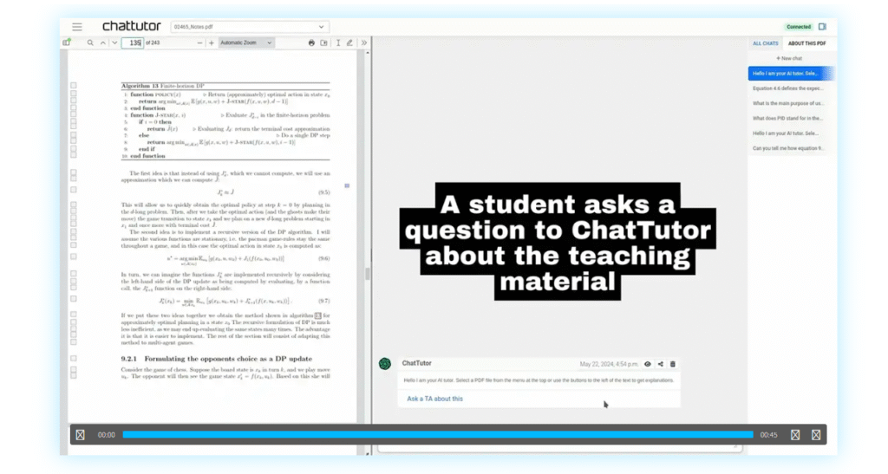This screenshot has height=474, width=888.
Task: Open the 02465_Notes.pdf file selector dropdown
Action: (x=249, y=27)
